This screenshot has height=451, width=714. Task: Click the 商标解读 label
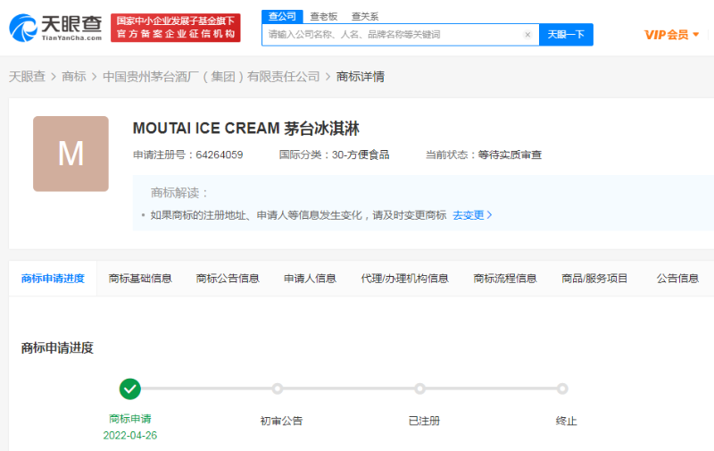(x=179, y=193)
